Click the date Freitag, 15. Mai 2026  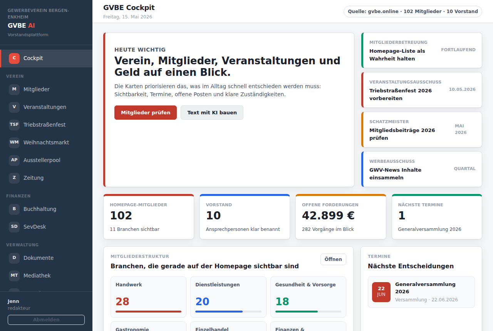pos(128,17)
